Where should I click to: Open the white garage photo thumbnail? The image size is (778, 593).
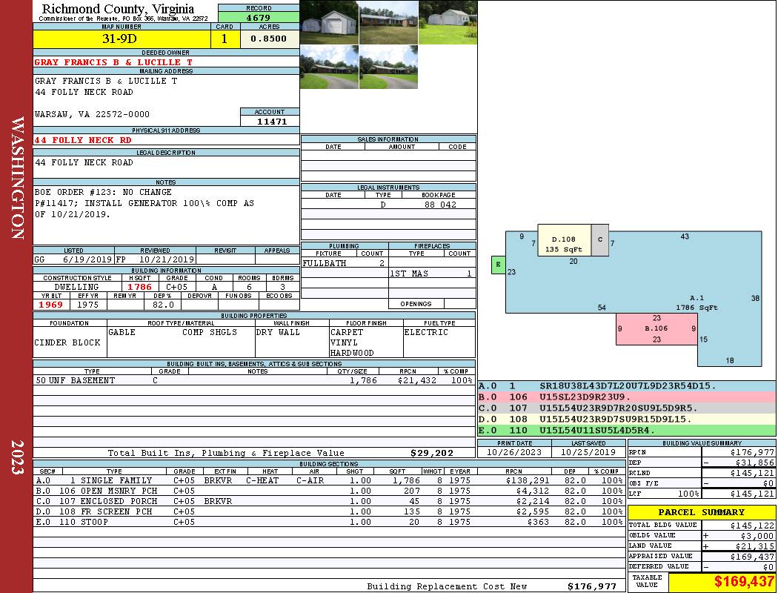coord(329,22)
